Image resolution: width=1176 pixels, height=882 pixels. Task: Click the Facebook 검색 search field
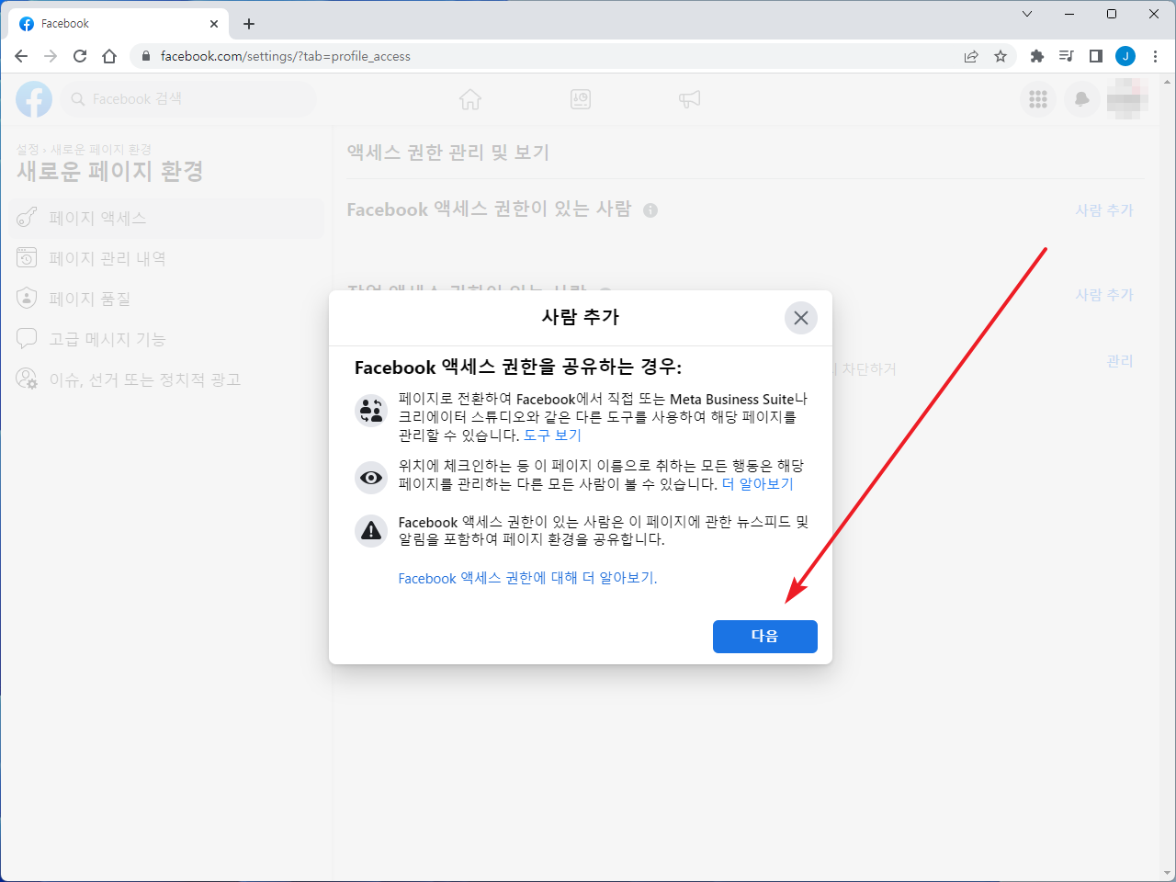coord(188,99)
